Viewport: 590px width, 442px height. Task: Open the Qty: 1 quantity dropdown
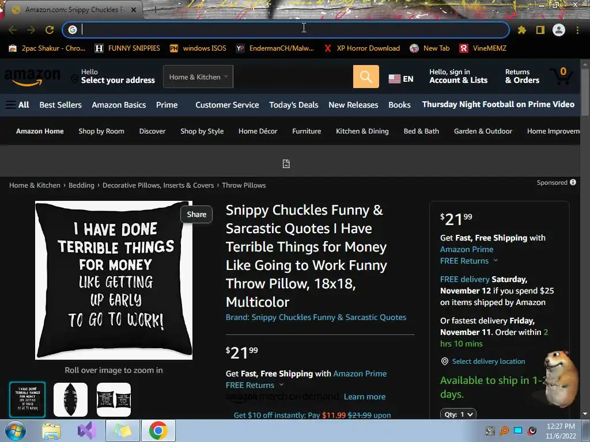pyautogui.click(x=458, y=414)
